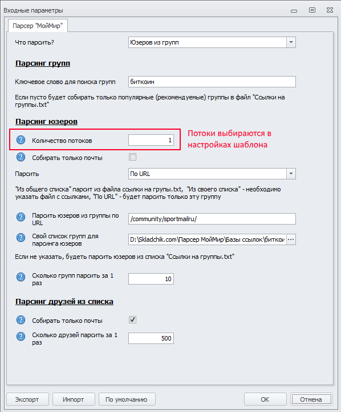The height and width of the screenshot is (412, 341).
Task: Click help icon next to first Собирать только почты
Action: [x=21, y=157]
